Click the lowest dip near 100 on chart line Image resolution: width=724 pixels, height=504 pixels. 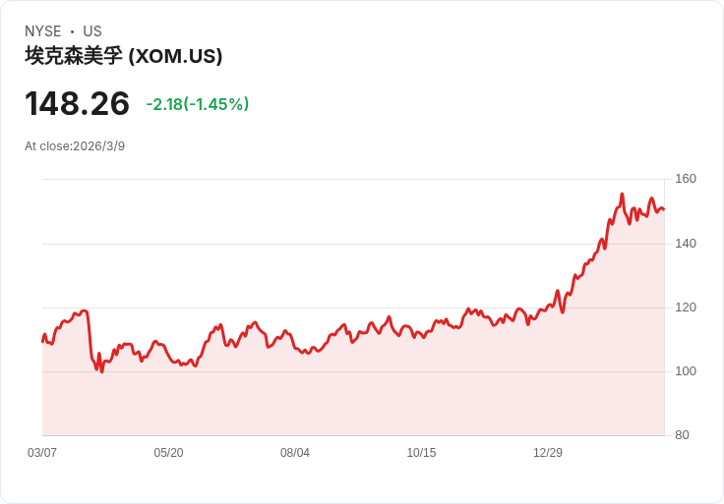102,371
